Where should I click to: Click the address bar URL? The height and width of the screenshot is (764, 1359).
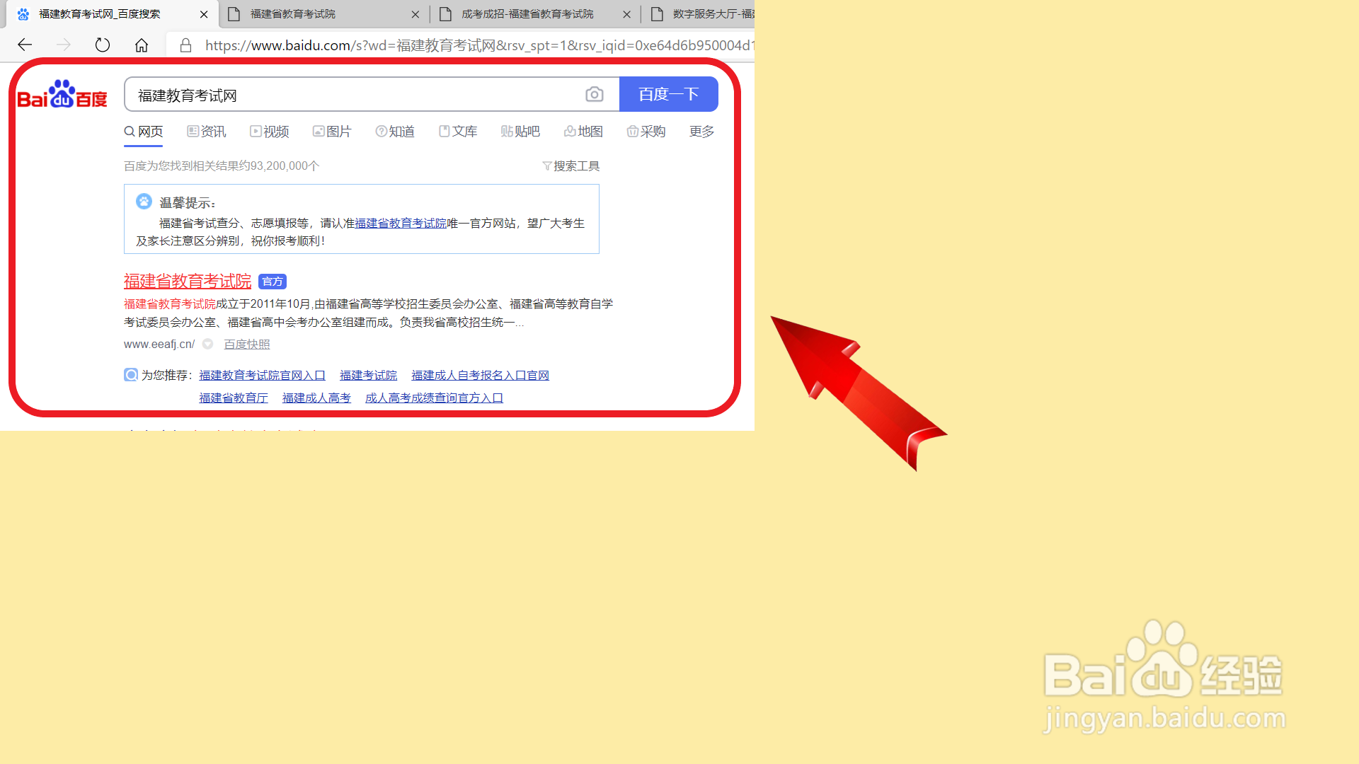click(x=479, y=45)
